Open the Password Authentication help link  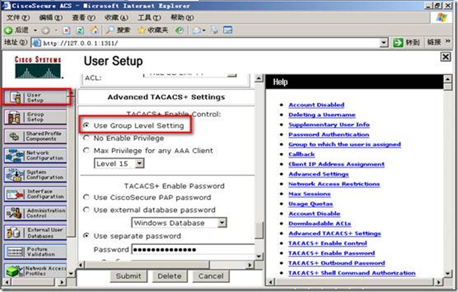coord(329,135)
